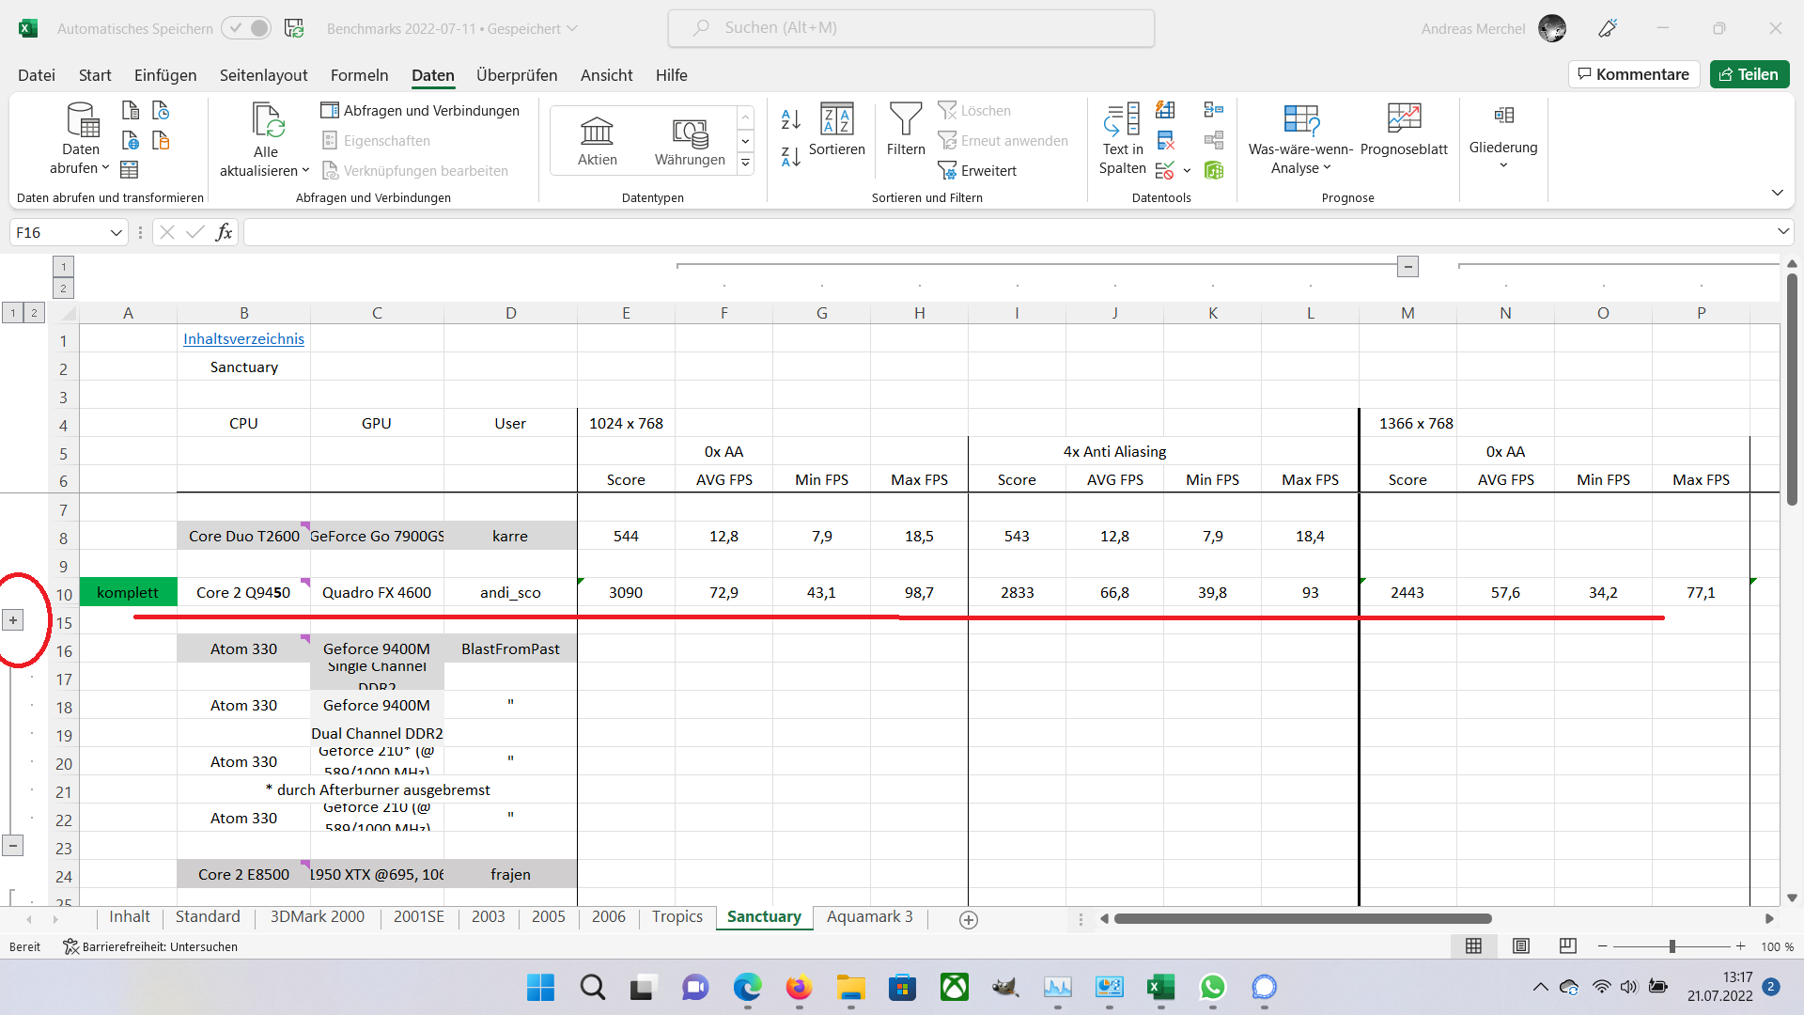Sort descending with the Z-A icon
1804x1015 pixels.
coord(790,157)
